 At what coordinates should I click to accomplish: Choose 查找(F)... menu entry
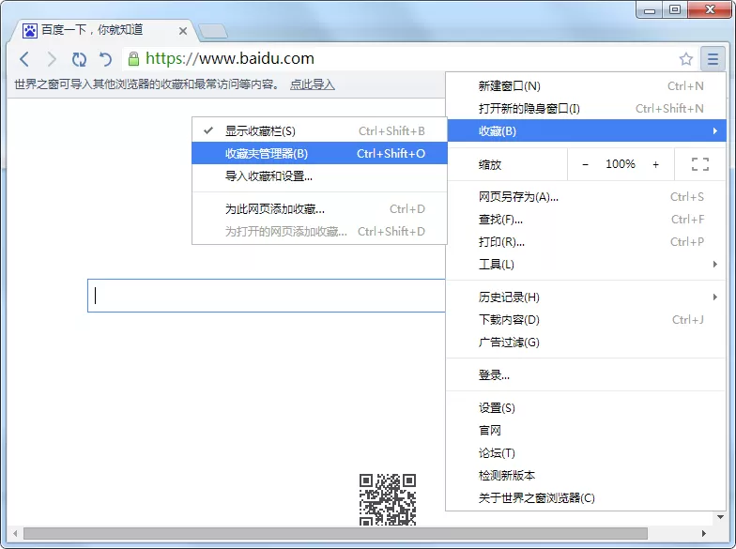point(586,220)
